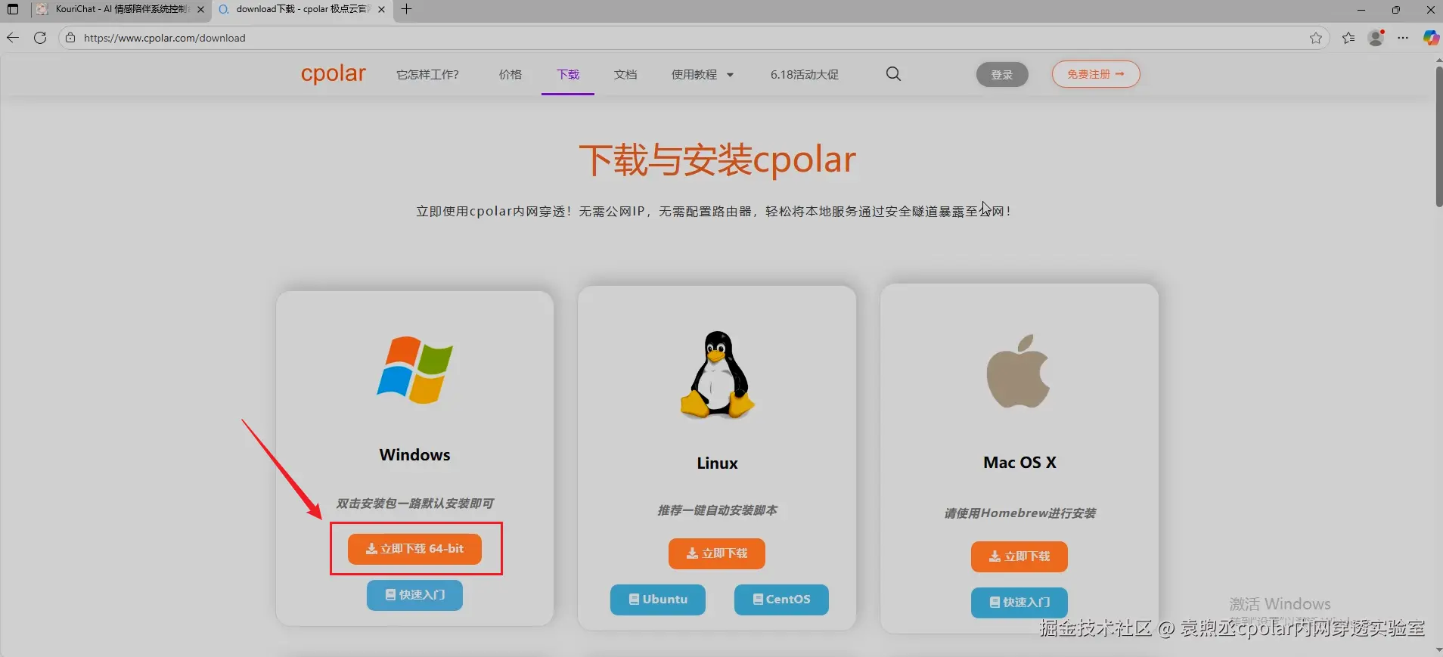The height and width of the screenshot is (657, 1443).
Task: Click the 立即使用cpolar内网穿透 description line
Action: point(713,212)
